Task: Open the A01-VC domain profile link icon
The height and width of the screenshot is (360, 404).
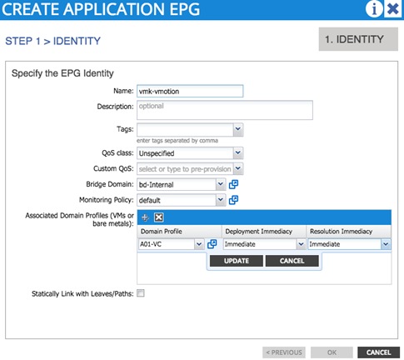Action: coord(212,244)
